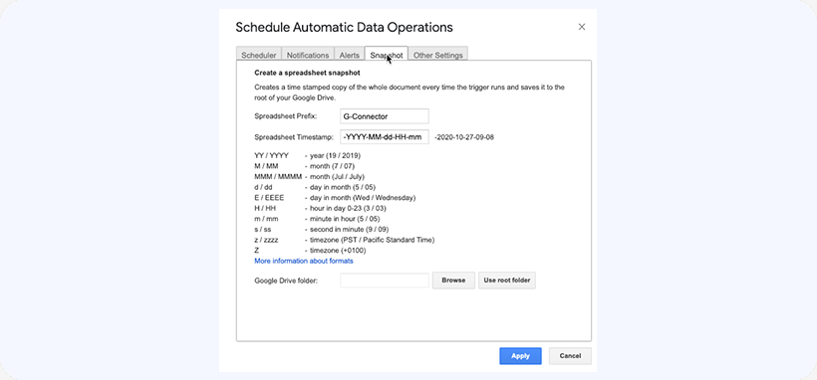
Task: Click the 'Create a spreadsheet snapshot' heading
Action: (x=308, y=73)
